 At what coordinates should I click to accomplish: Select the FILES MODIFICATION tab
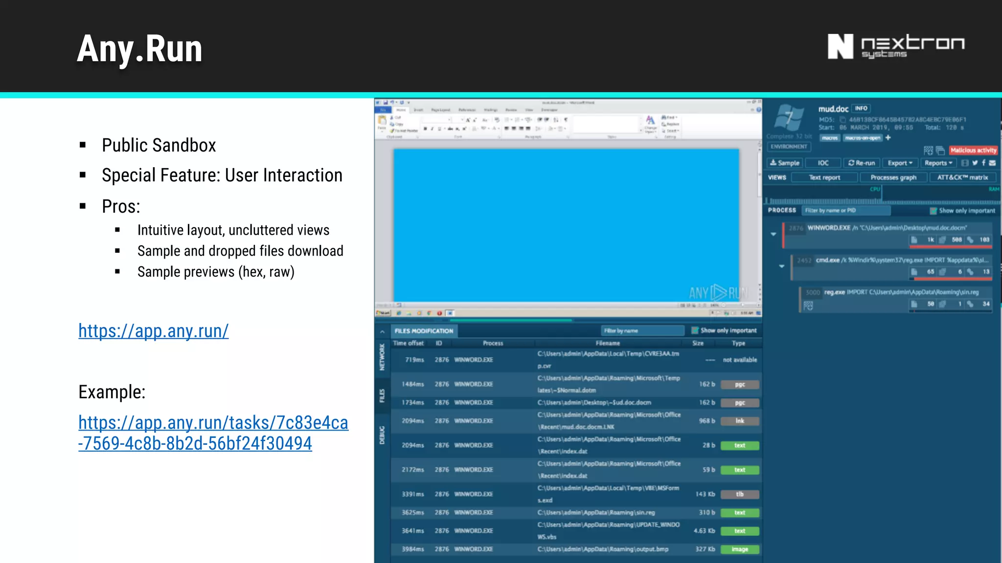pyautogui.click(x=424, y=331)
